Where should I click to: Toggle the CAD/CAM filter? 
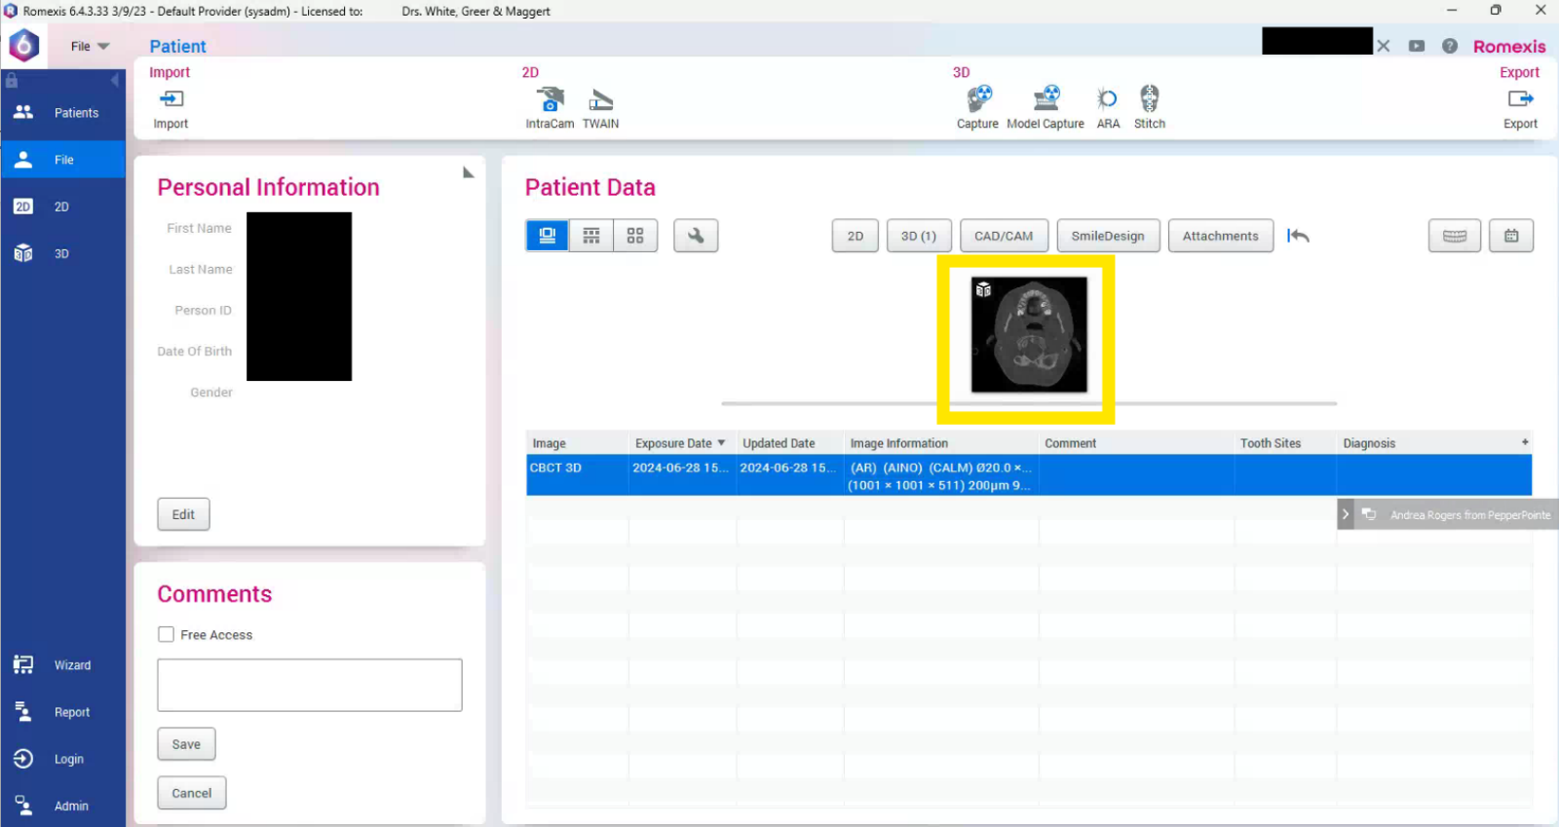tap(1004, 236)
